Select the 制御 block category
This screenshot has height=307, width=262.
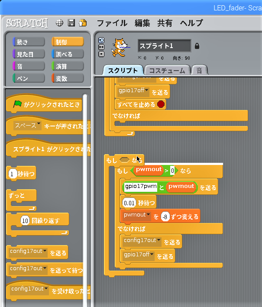pyautogui.click(x=68, y=42)
